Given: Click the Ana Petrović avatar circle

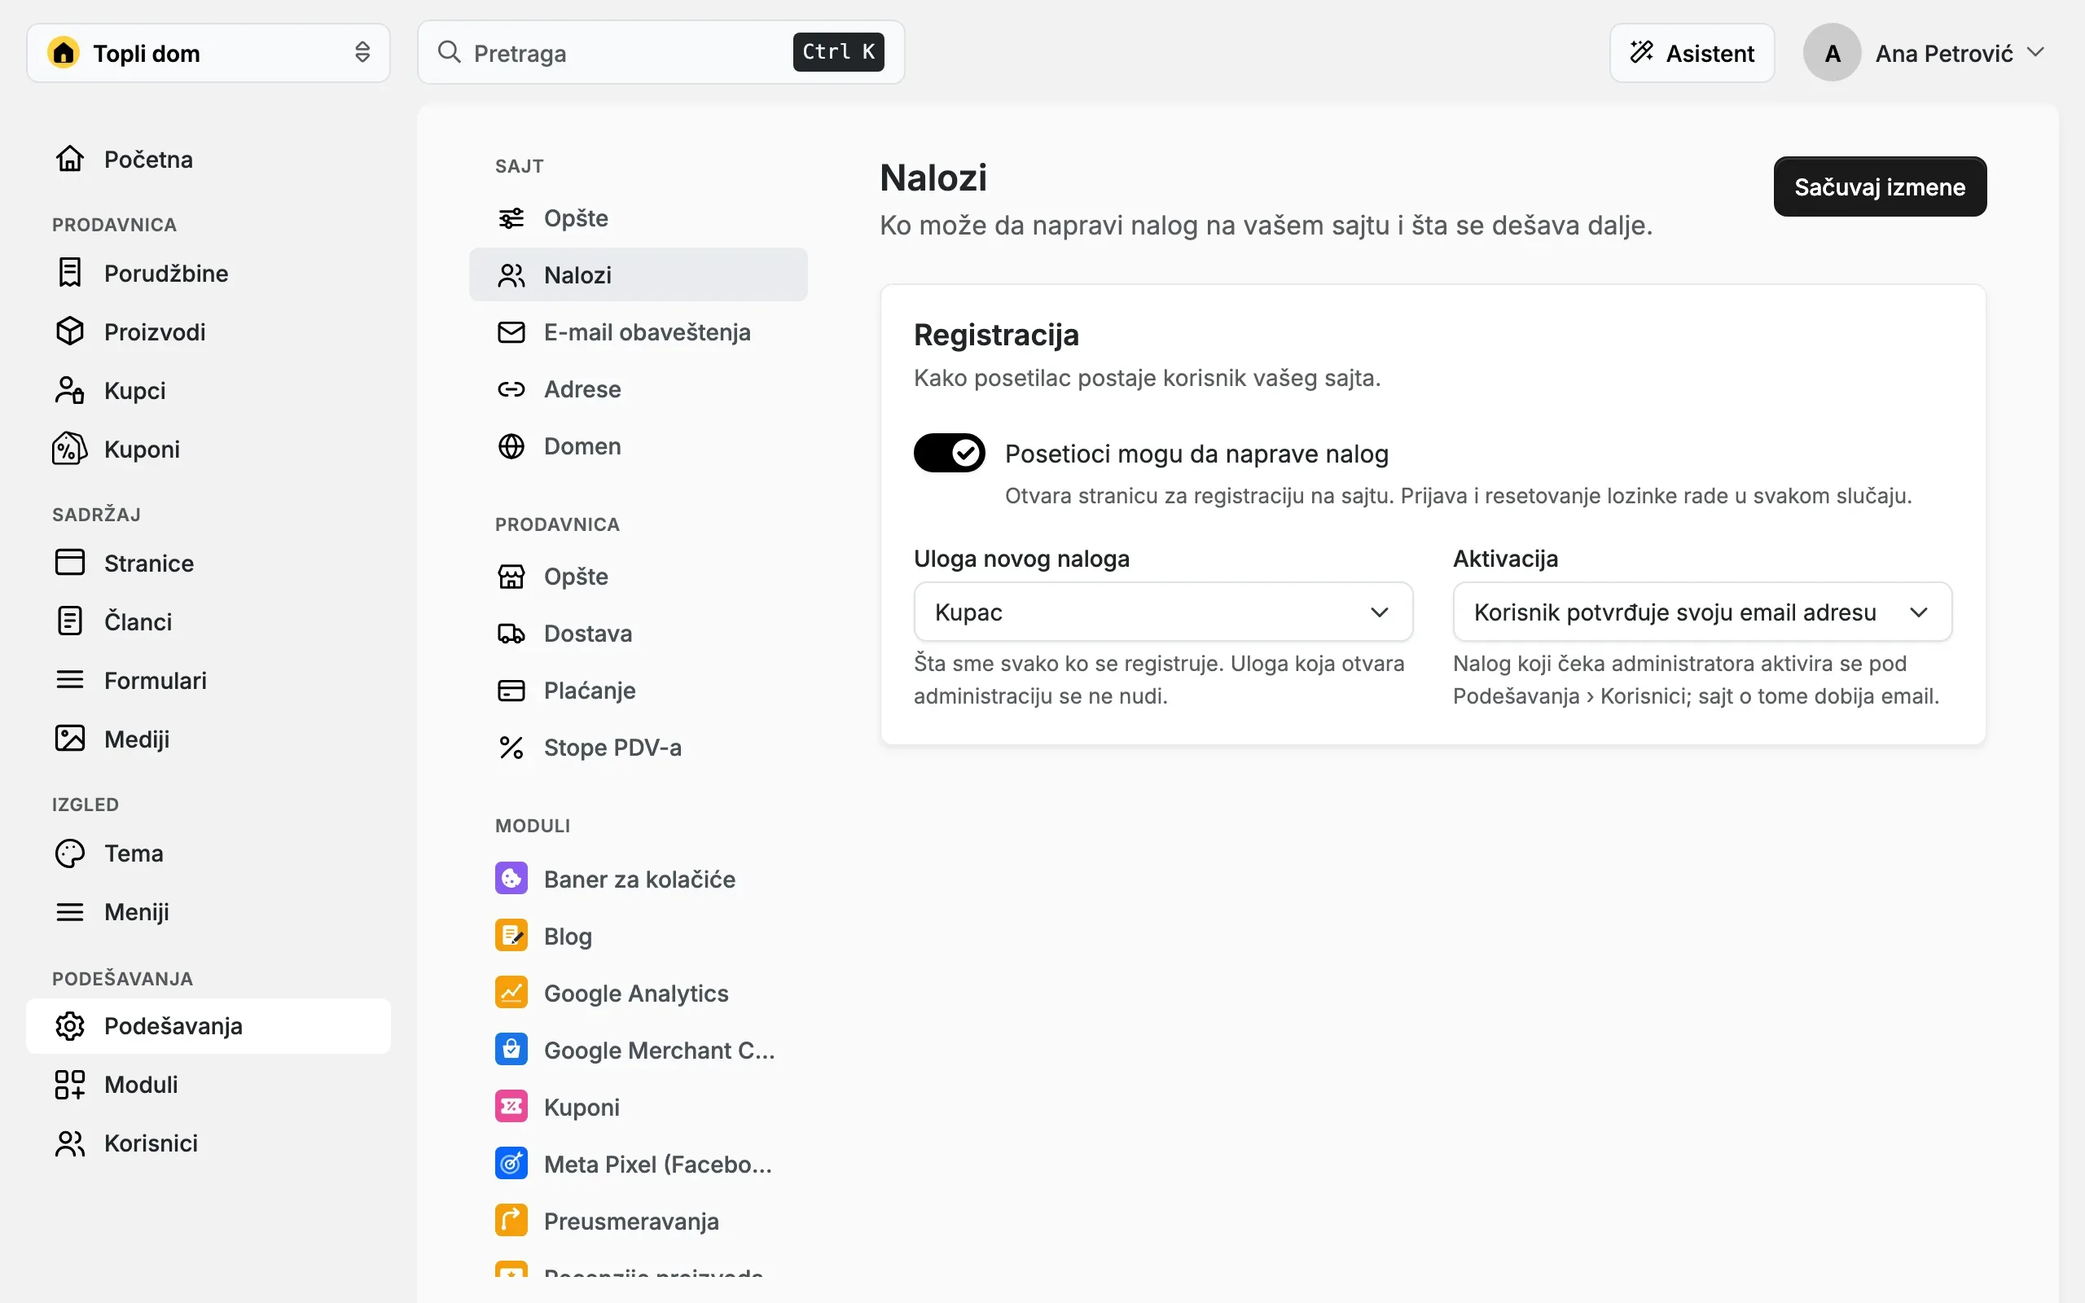Looking at the screenshot, I should tap(1832, 53).
